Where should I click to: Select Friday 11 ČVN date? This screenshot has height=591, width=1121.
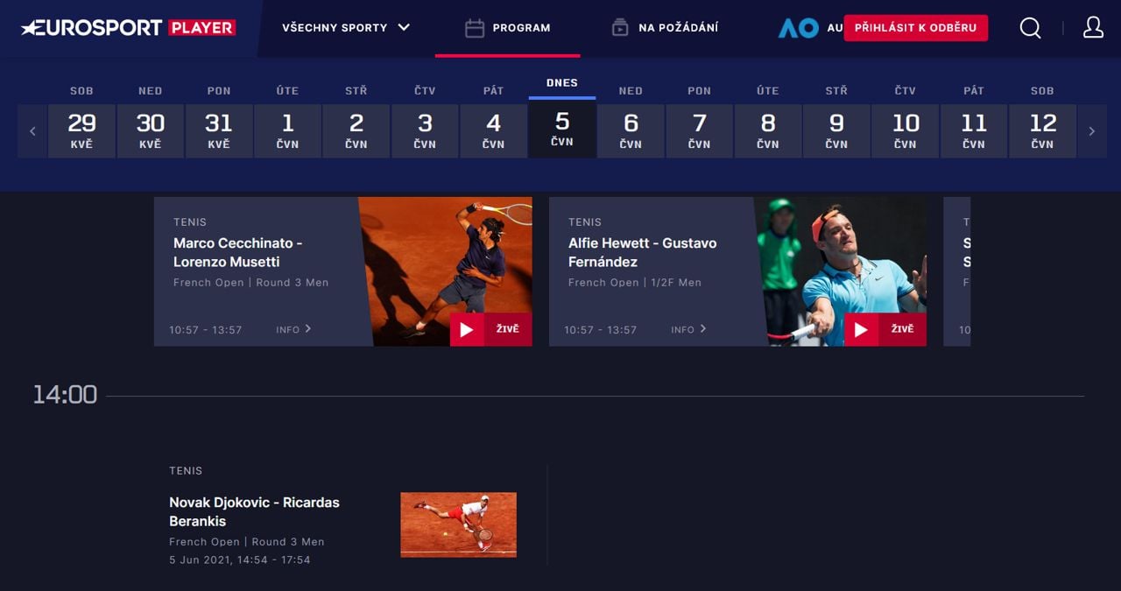click(973, 130)
